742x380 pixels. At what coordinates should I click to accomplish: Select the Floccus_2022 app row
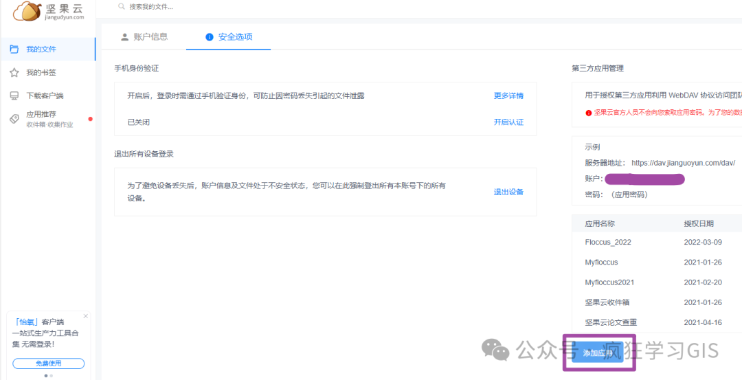pyautogui.click(x=657, y=242)
